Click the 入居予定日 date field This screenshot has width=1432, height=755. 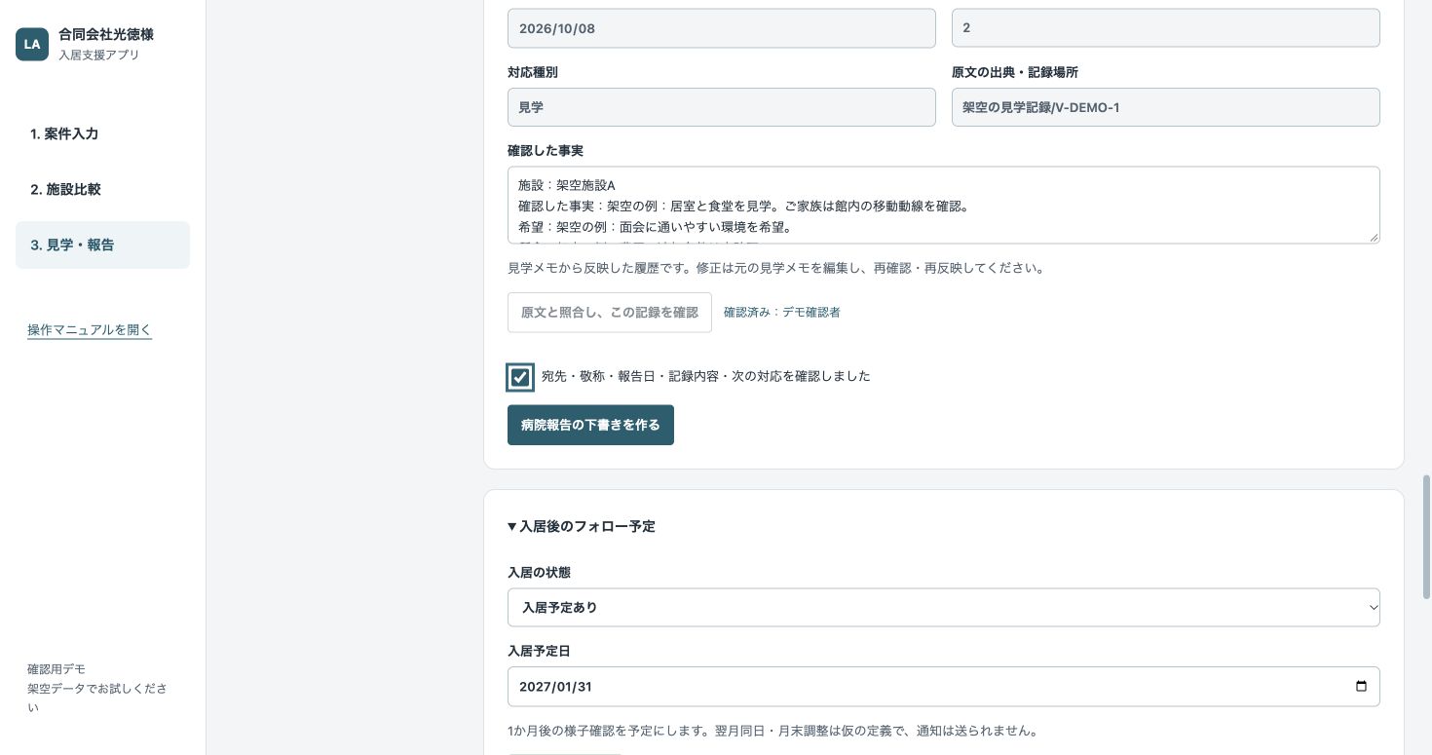[943, 686]
